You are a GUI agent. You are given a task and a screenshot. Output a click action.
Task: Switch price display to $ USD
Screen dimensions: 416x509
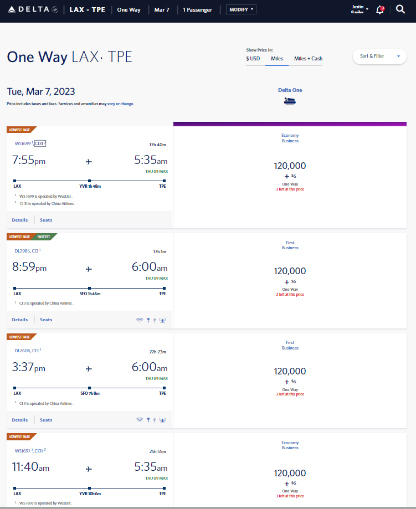[253, 58]
